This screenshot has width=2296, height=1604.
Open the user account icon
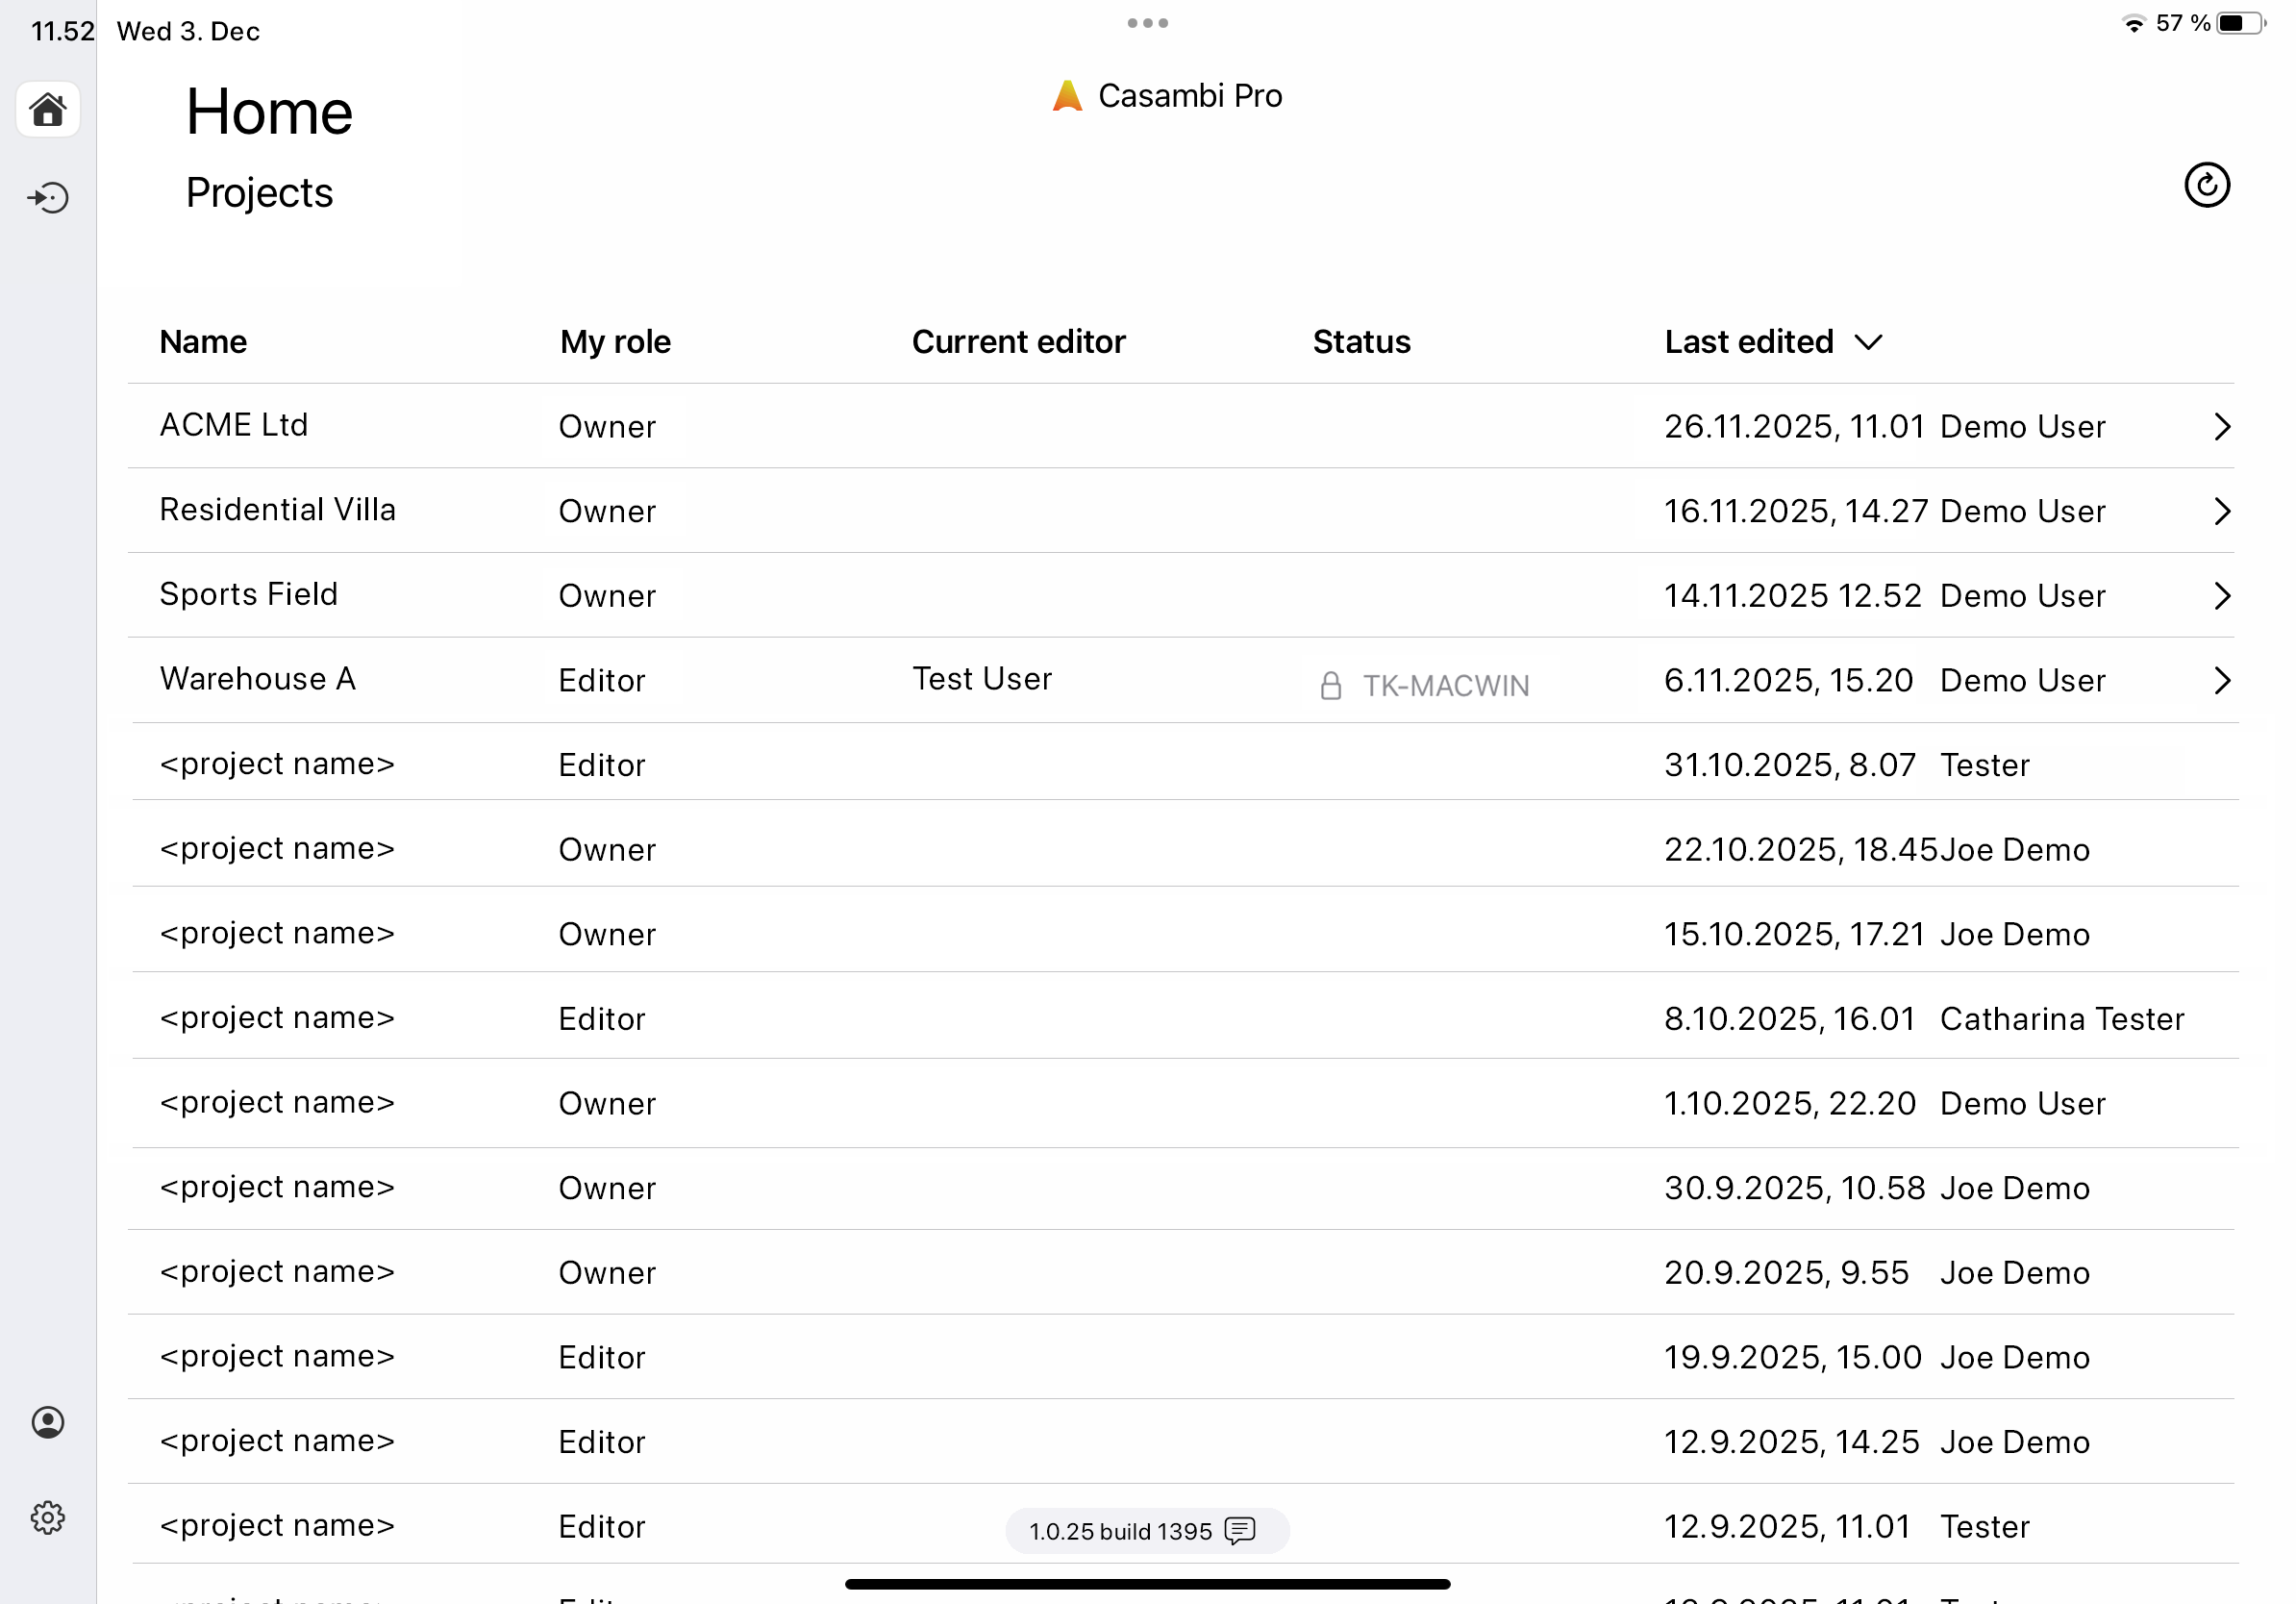48,1422
